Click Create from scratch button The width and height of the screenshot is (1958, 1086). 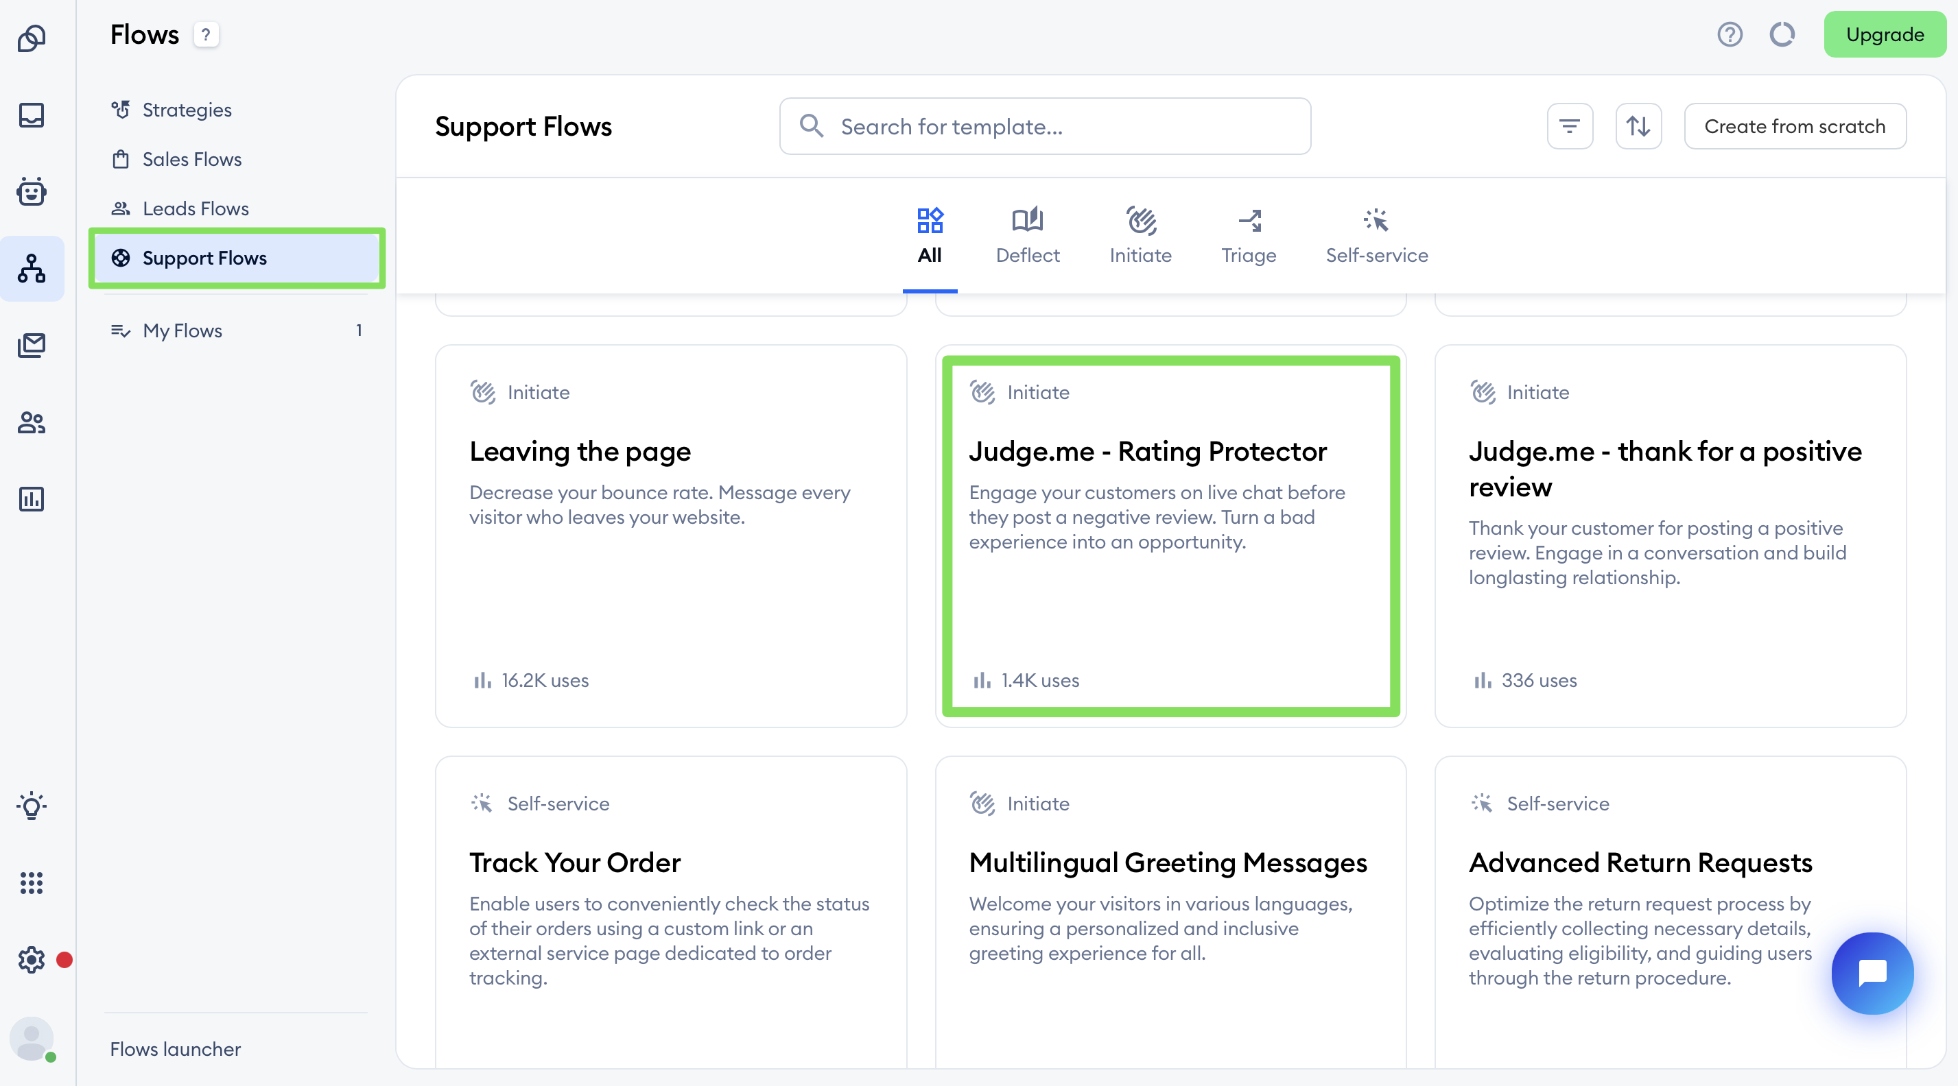coord(1795,126)
